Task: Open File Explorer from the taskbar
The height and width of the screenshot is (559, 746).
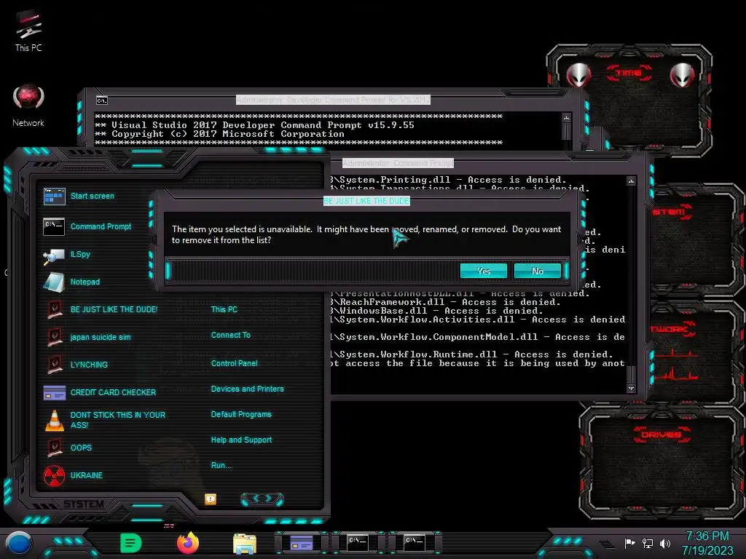Action: 245,544
